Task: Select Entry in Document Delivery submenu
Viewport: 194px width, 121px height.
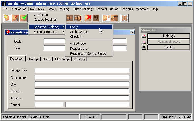Action: [x=89, y=27]
